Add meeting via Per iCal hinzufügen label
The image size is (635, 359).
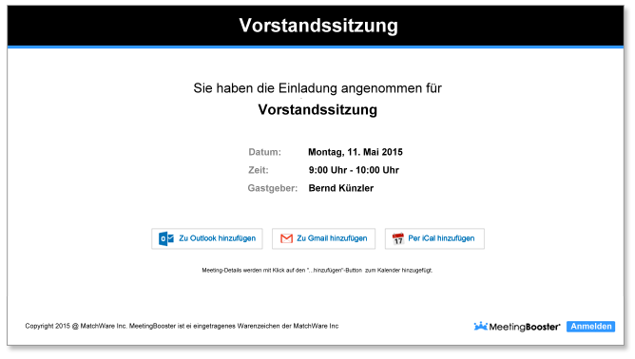pos(441,238)
